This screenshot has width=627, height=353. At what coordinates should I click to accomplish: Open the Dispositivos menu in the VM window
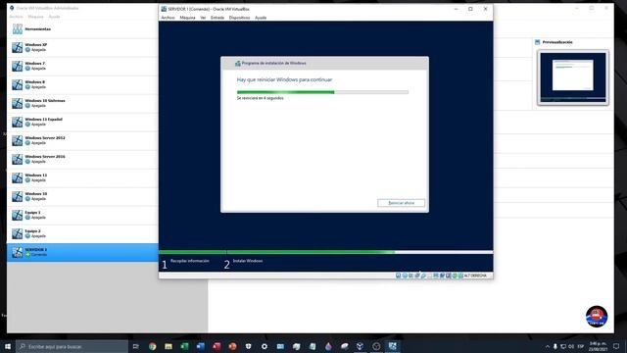(239, 18)
